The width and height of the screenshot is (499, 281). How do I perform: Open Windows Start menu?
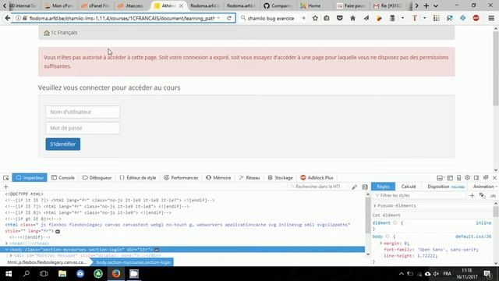click(9, 274)
